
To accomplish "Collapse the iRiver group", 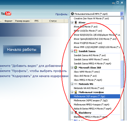I will 72,22.
